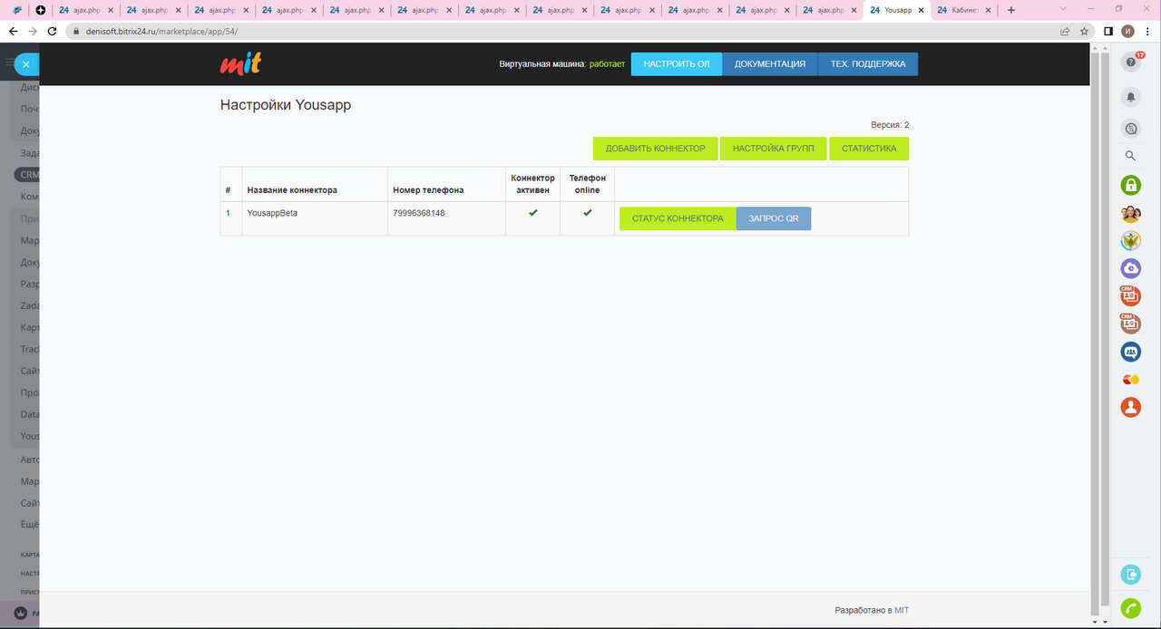Click ДОБАВИТЬ КОННЕКТОР
This screenshot has height=629, width=1161.
[x=656, y=149]
